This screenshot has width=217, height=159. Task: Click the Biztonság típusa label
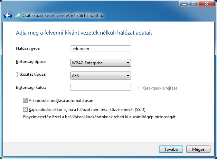point(31,62)
